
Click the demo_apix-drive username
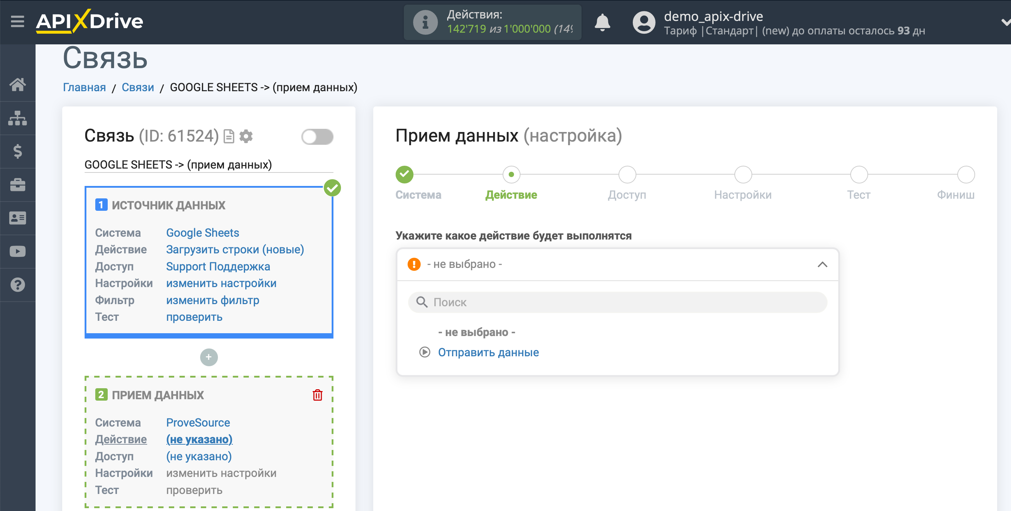713,16
